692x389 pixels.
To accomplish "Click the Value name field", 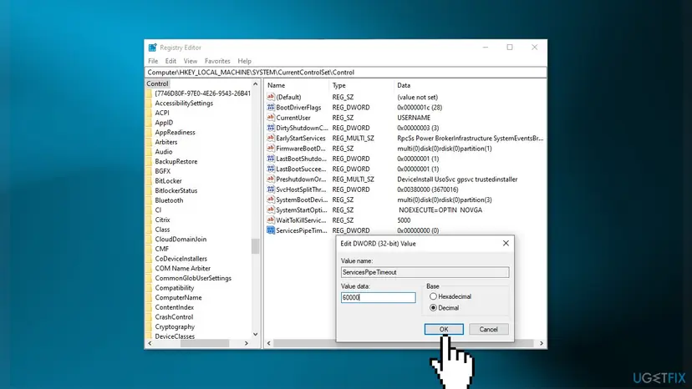I will [x=425, y=272].
